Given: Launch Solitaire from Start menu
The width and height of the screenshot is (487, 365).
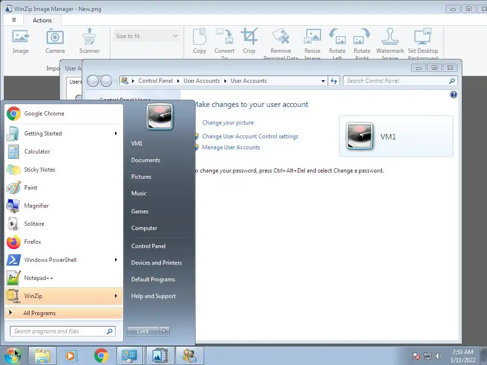Looking at the screenshot, I should [64, 224].
